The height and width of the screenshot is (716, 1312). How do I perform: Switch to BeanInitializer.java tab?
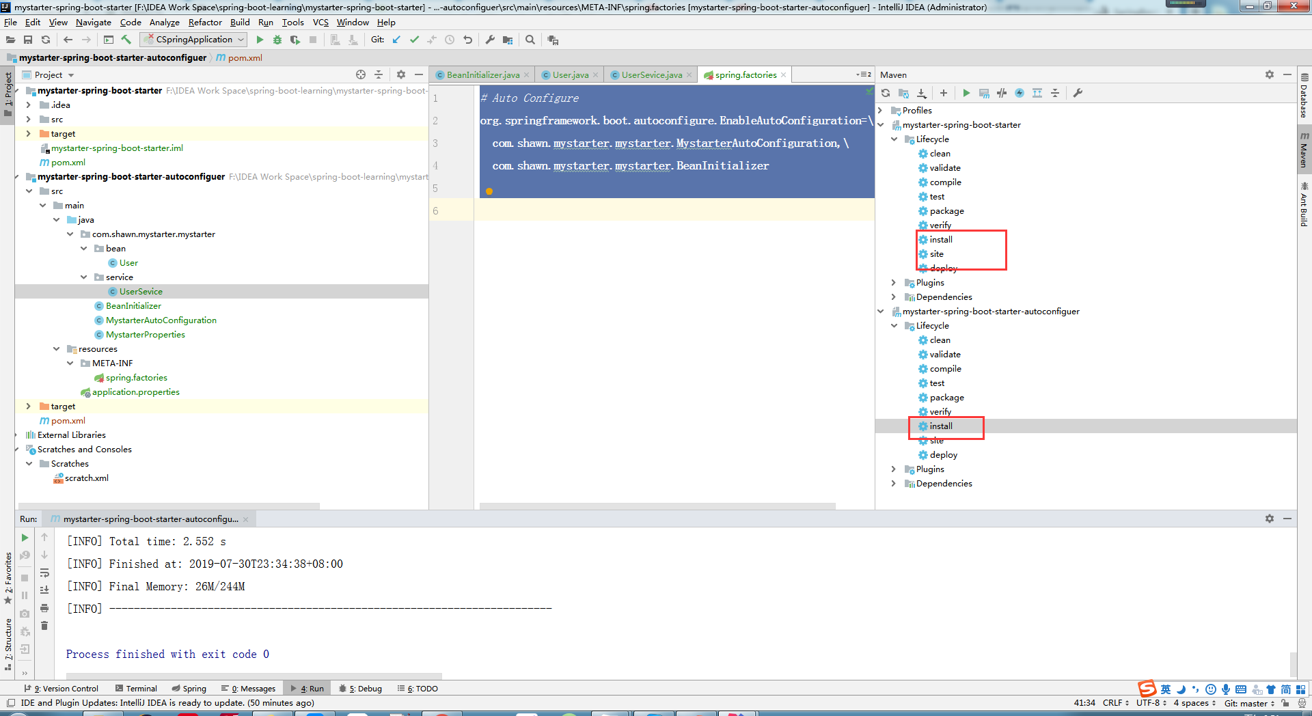(482, 75)
